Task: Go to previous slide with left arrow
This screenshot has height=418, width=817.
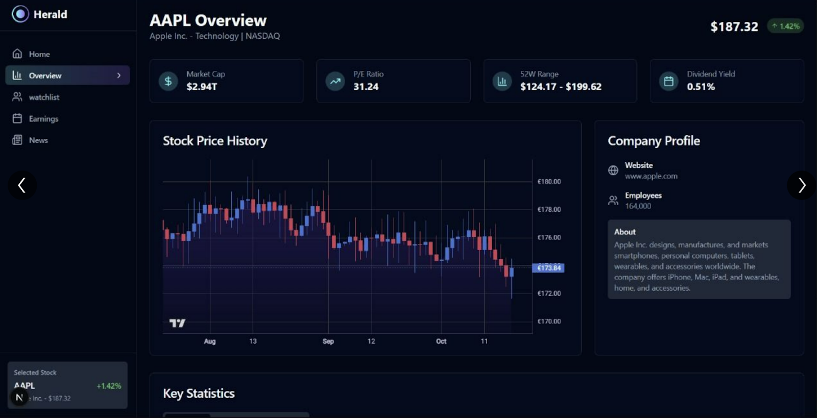Action: click(x=22, y=185)
